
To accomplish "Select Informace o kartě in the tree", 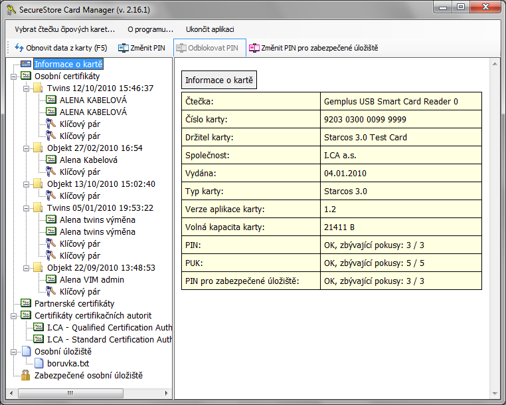I will (x=68, y=64).
